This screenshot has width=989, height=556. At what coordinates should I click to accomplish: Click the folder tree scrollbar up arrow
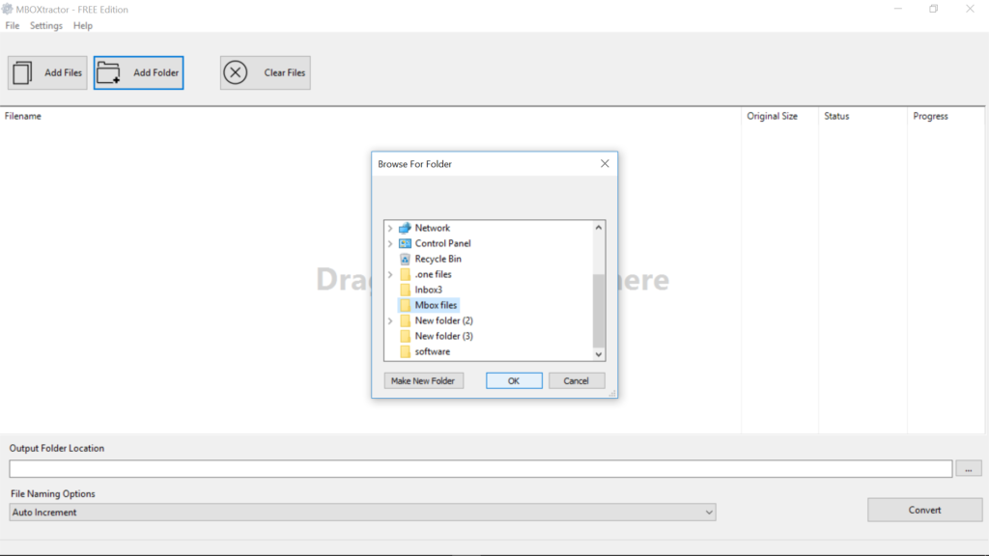(599, 228)
